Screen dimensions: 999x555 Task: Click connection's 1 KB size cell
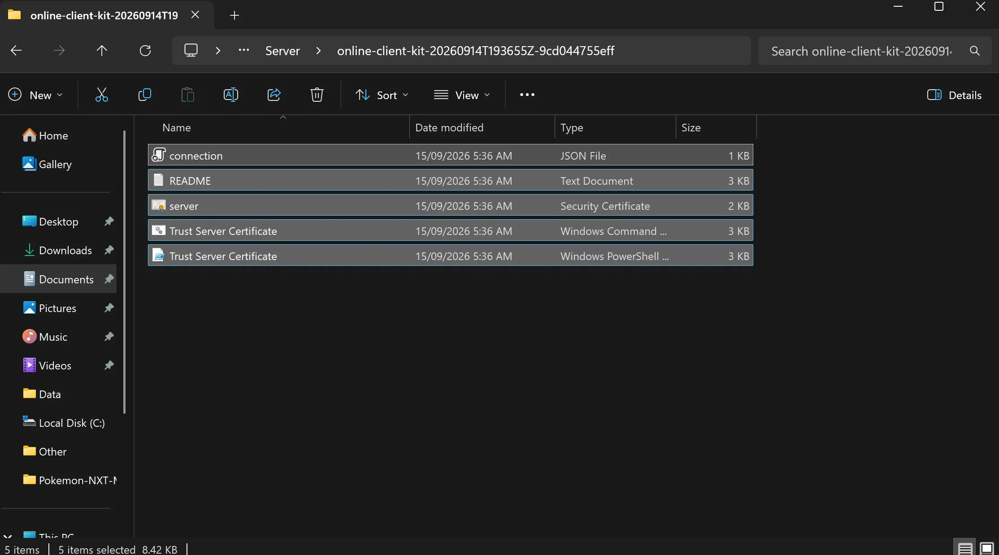click(738, 156)
